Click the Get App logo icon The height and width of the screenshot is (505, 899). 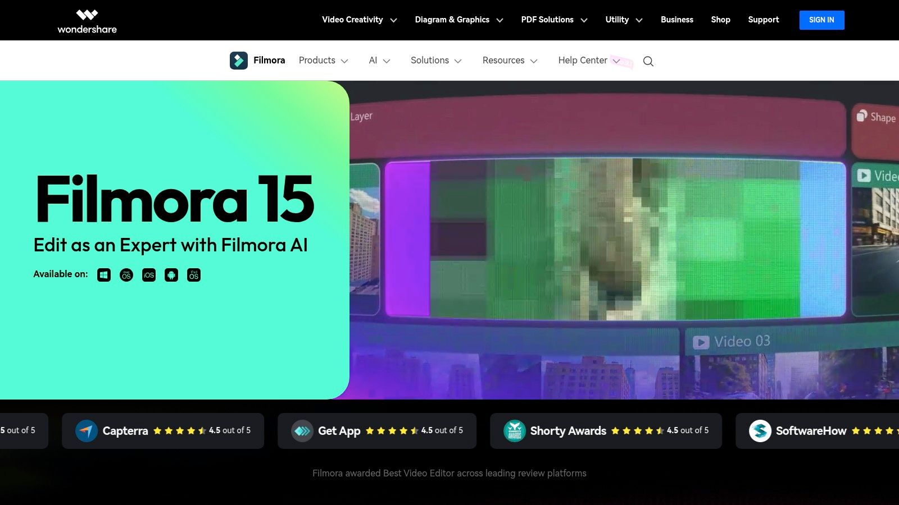(x=302, y=431)
